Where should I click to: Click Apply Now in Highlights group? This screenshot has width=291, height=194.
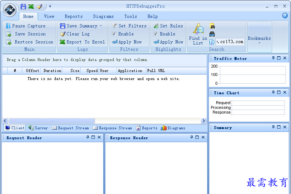(168, 42)
